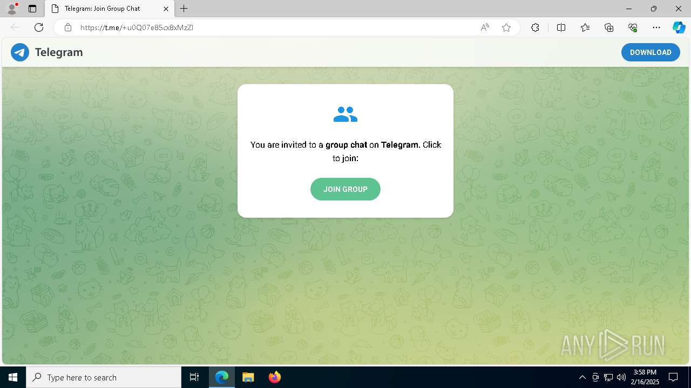The width and height of the screenshot is (691, 388).
Task: Restore down the browser window
Action: tap(654, 9)
